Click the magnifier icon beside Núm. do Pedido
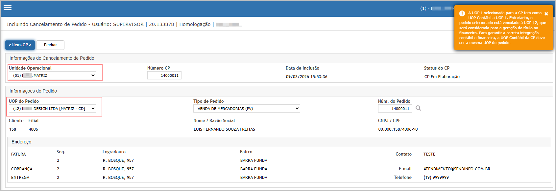 point(418,108)
